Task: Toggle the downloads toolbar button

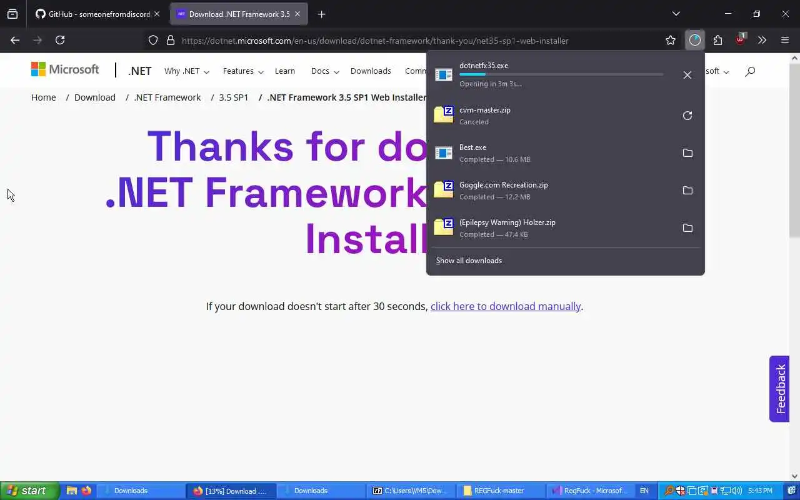Action: pos(694,40)
